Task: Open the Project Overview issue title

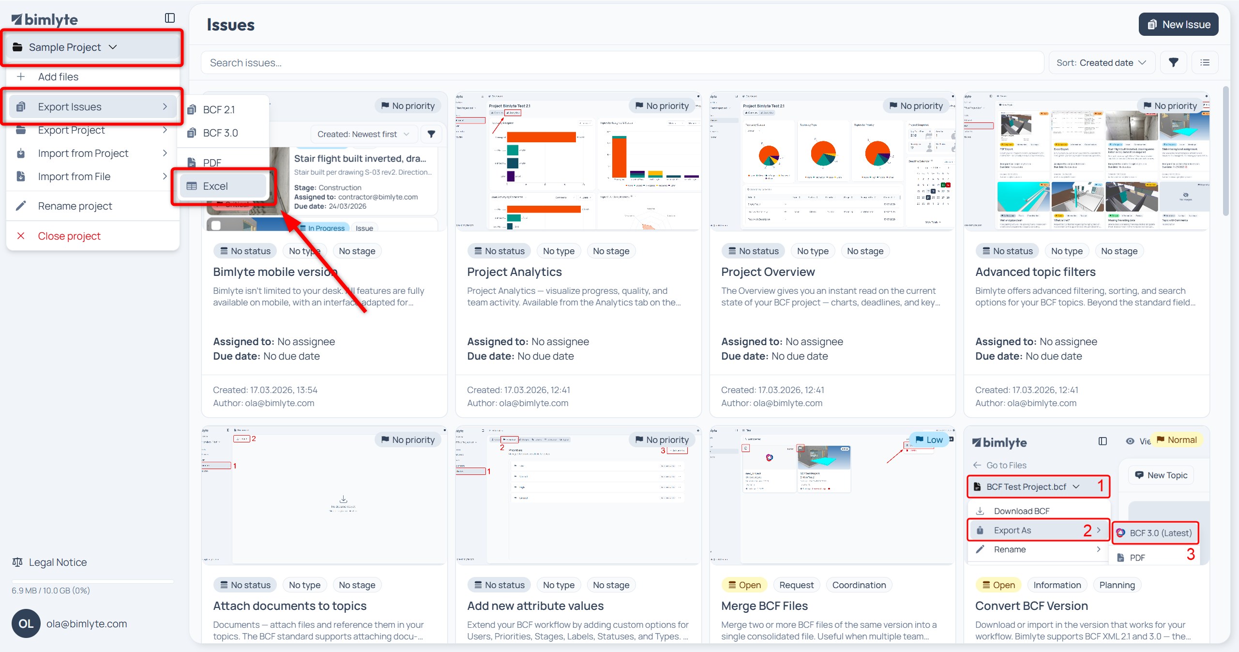Action: [768, 272]
